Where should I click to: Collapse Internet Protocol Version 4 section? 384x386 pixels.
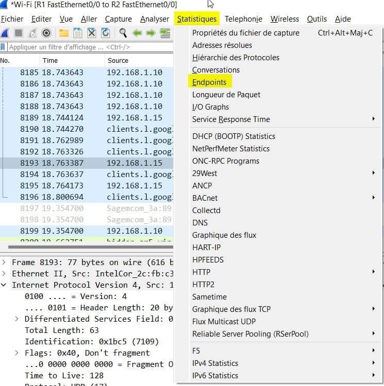coord(5,285)
